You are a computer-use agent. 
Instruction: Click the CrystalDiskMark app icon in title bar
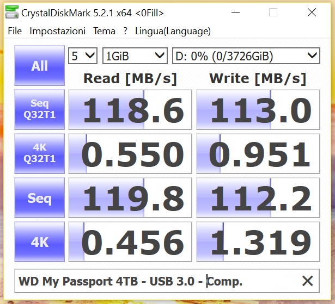12,12
